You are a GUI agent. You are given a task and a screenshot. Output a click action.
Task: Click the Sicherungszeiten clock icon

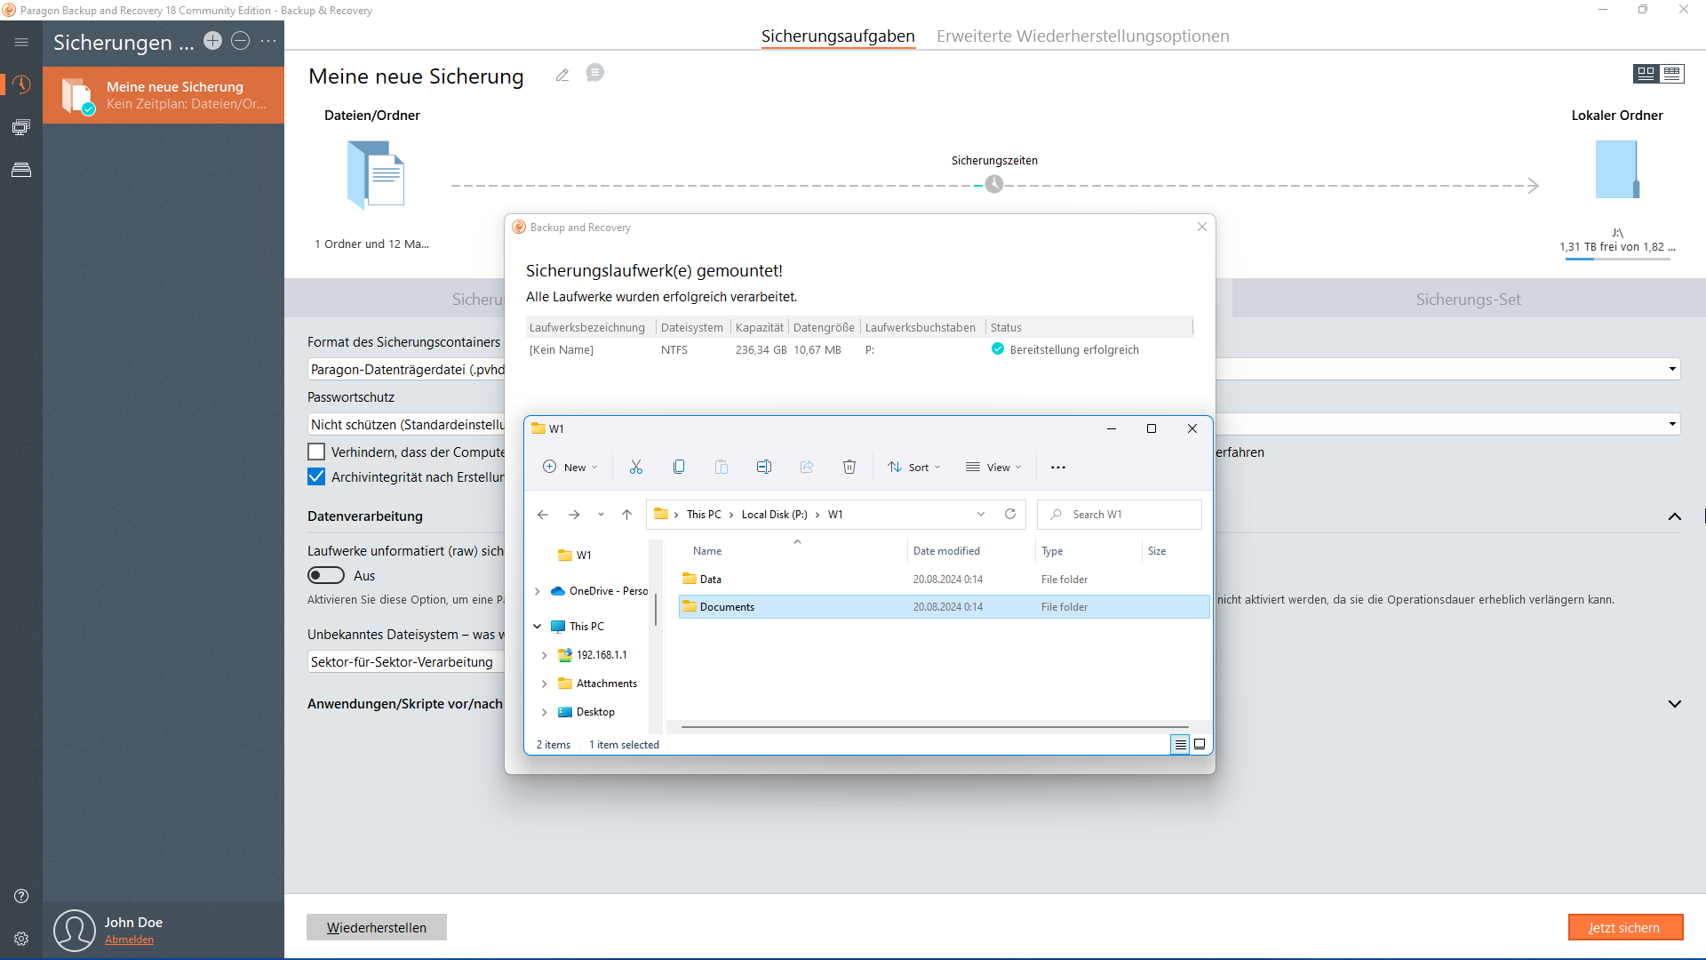pos(994,185)
